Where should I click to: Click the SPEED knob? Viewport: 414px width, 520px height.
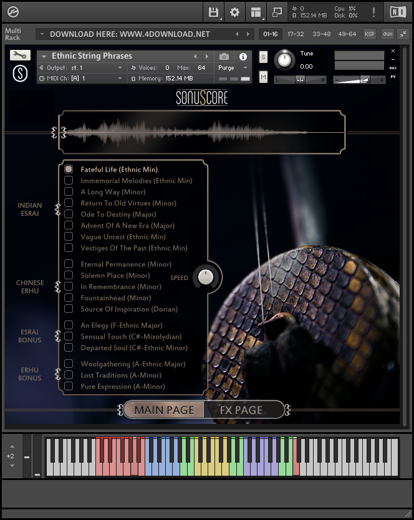pos(206,277)
